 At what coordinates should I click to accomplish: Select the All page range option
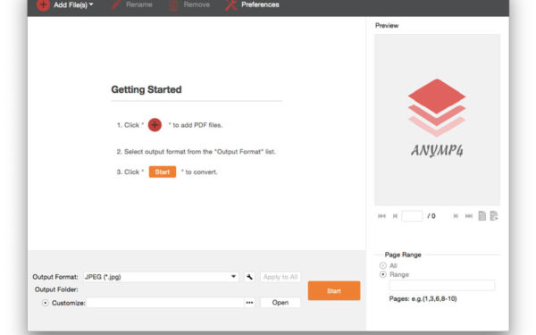383,265
